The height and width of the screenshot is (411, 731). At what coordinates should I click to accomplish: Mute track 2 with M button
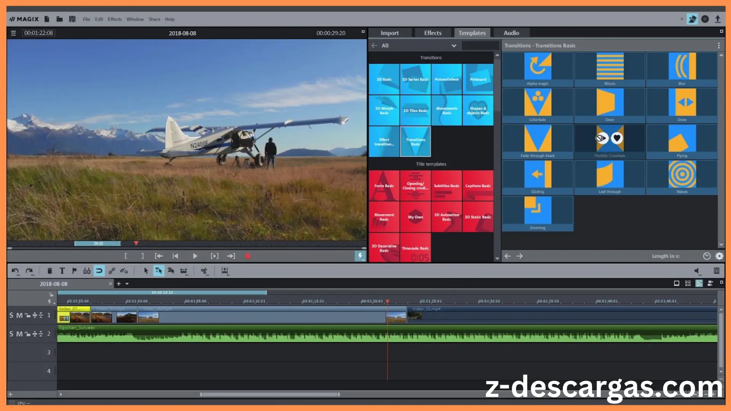(x=19, y=334)
